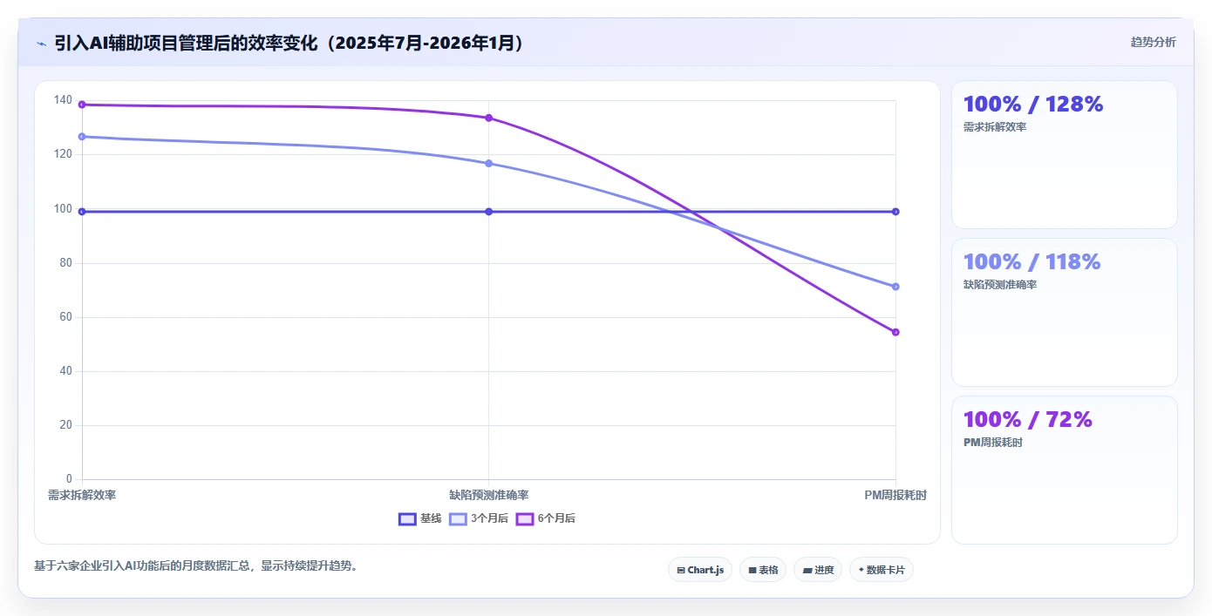Click the y-axis value 60

tap(66, 317)
